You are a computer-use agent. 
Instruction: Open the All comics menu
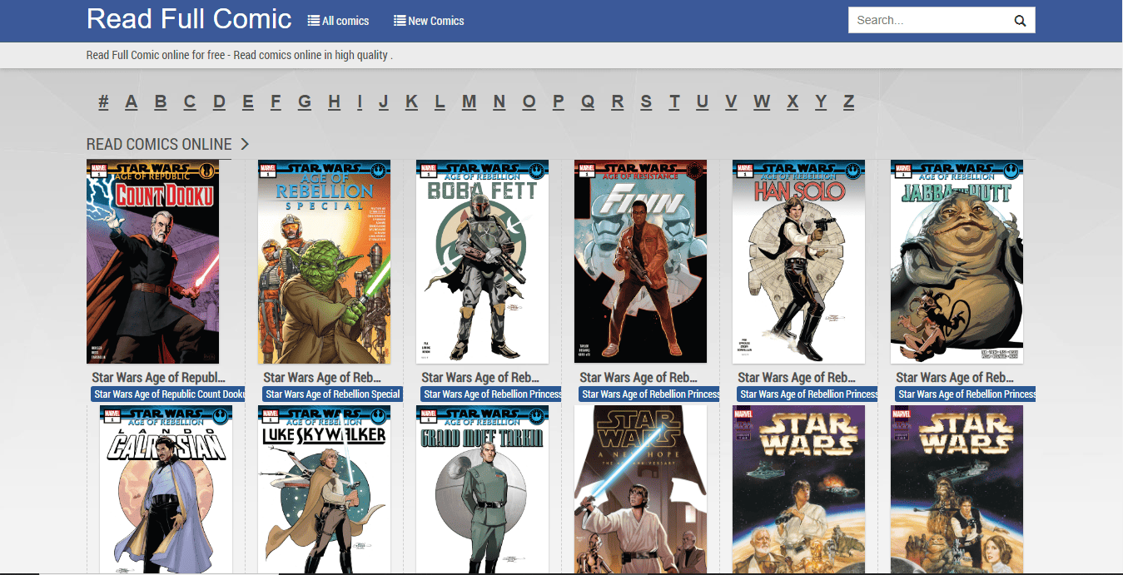pyautogui.click(x=343, y=20)
